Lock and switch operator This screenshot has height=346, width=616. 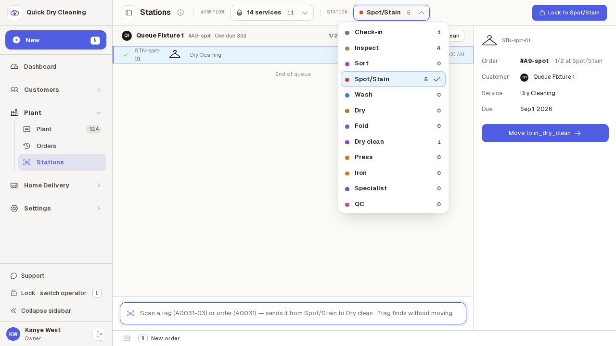click(56, 293)
